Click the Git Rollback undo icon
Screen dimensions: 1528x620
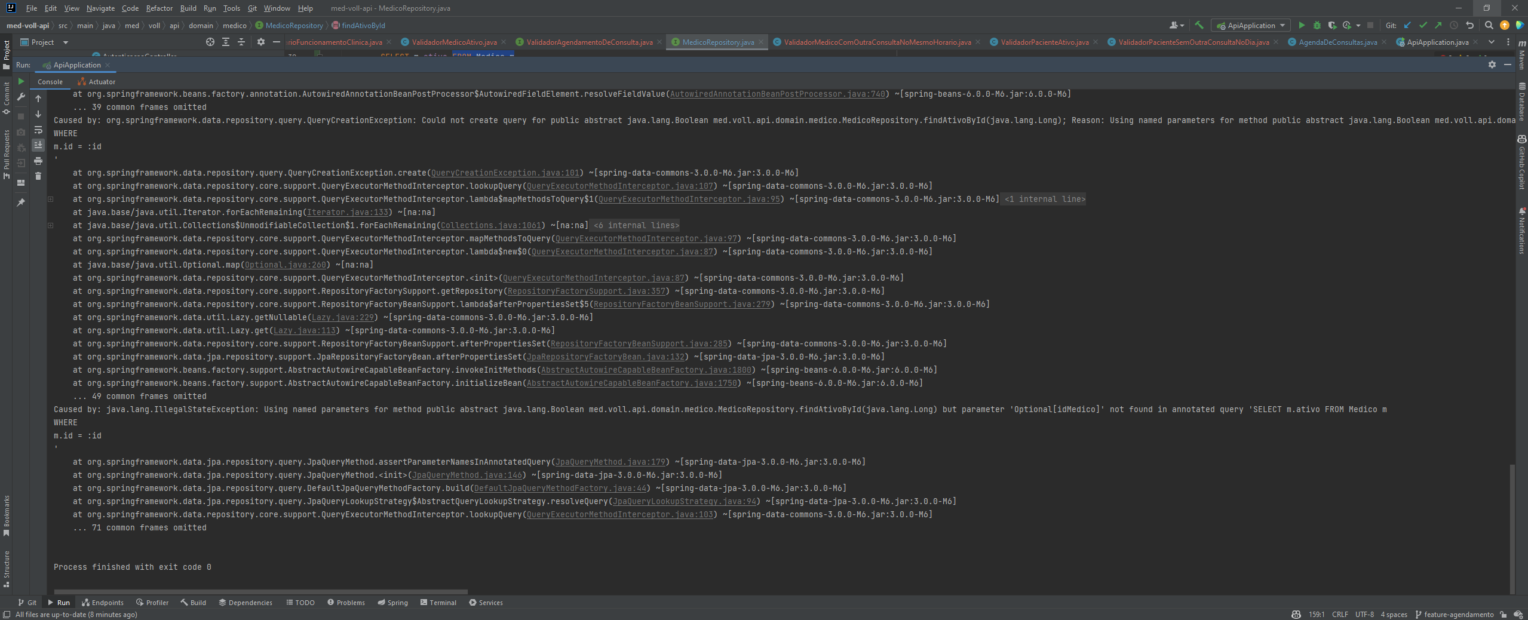click(x=1469, y=25)
